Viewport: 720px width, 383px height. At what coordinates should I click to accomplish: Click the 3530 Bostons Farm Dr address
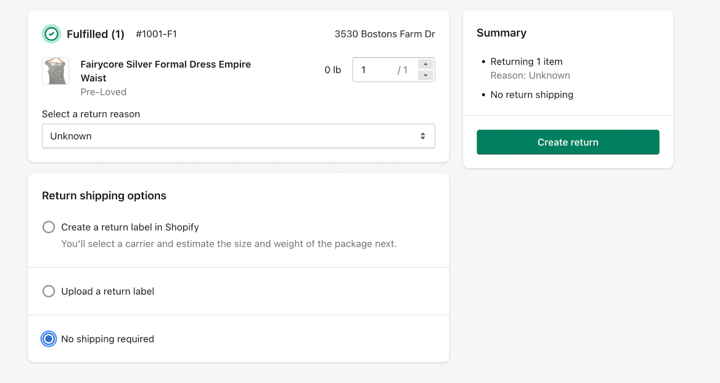click(384, 34)
